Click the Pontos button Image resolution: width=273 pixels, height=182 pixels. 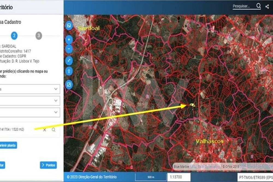(48, 165)
